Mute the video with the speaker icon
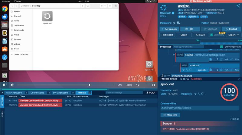This screenshot has width=242, height=135. [12, 85]
